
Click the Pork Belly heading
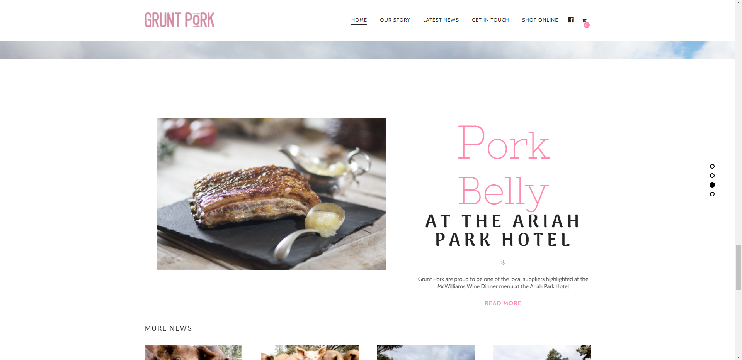point(503,167)
